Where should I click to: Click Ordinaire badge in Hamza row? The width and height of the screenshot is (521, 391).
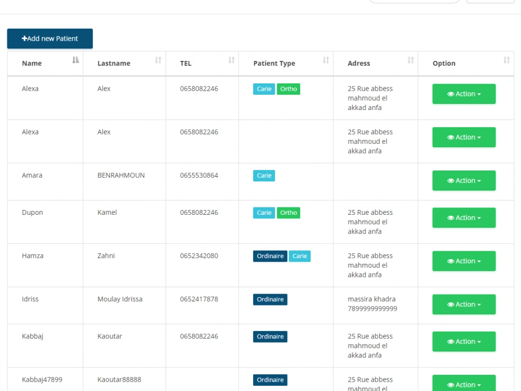270,256
